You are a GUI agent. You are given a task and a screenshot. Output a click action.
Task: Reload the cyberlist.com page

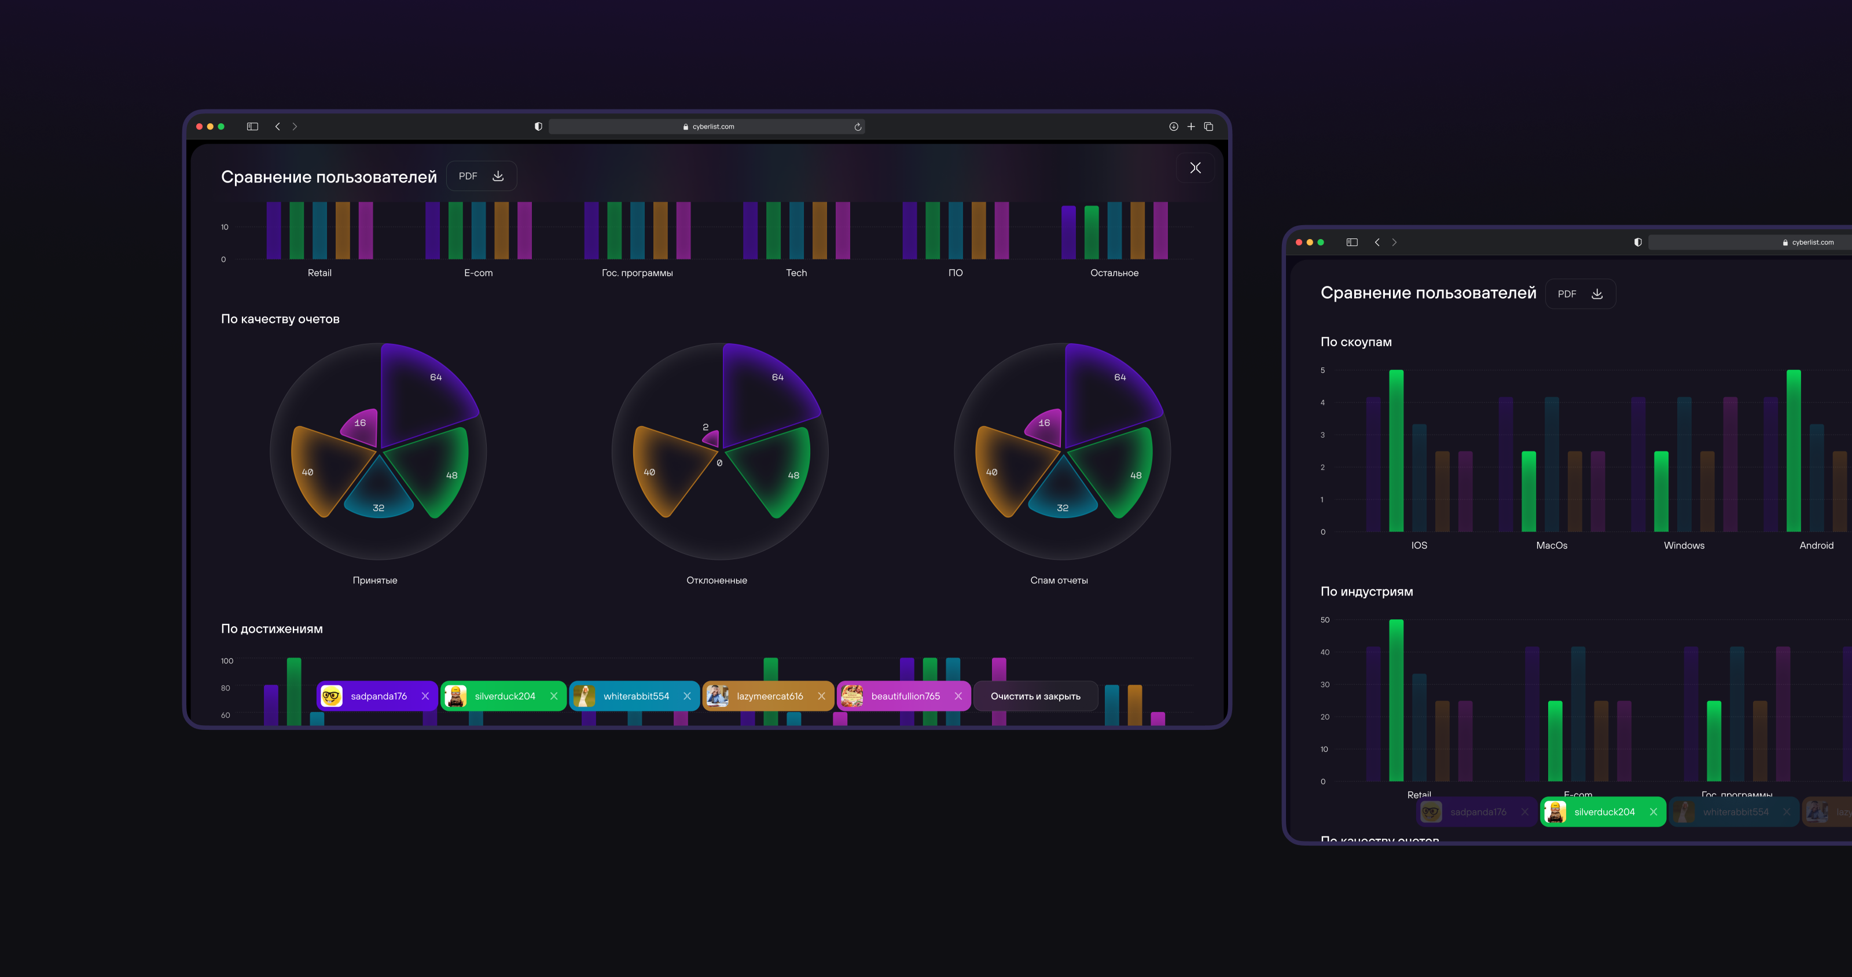857,127
